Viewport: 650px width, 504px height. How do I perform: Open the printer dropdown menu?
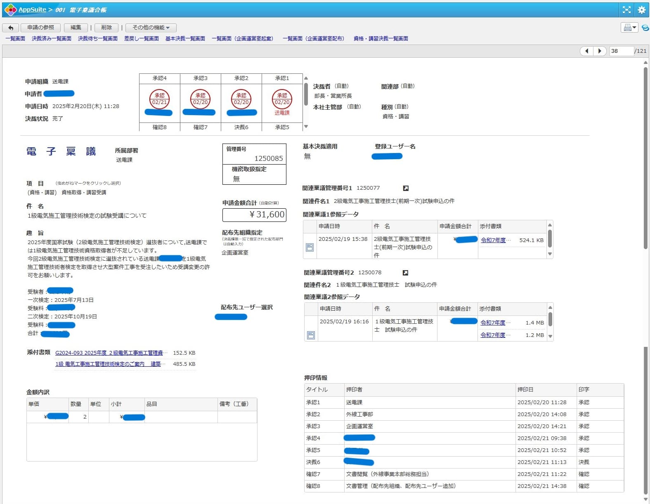pyautogui.click(x=629, y=28)
